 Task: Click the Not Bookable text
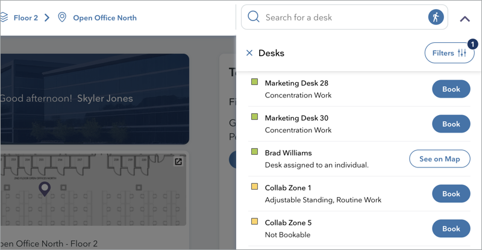coord(288,235)
